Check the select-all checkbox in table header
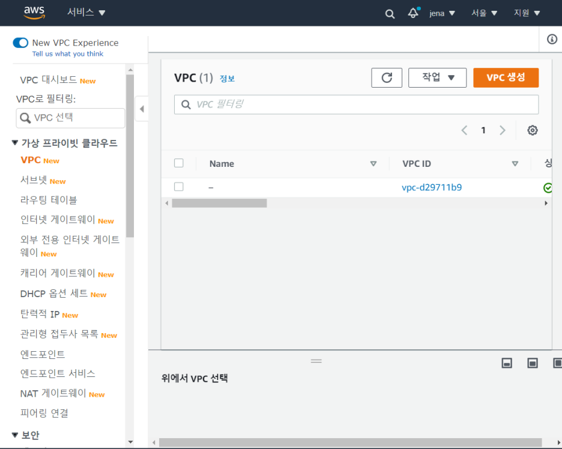 (178, 163)
